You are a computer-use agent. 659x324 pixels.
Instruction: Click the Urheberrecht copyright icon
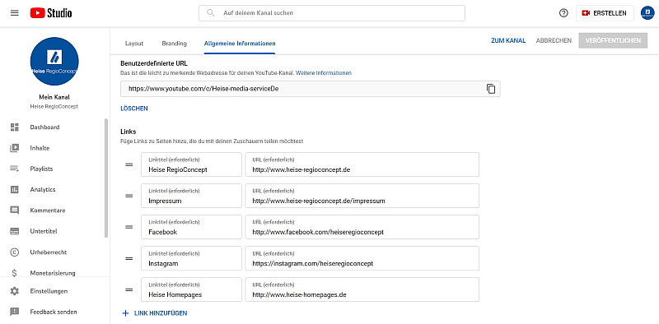(15, 252)
